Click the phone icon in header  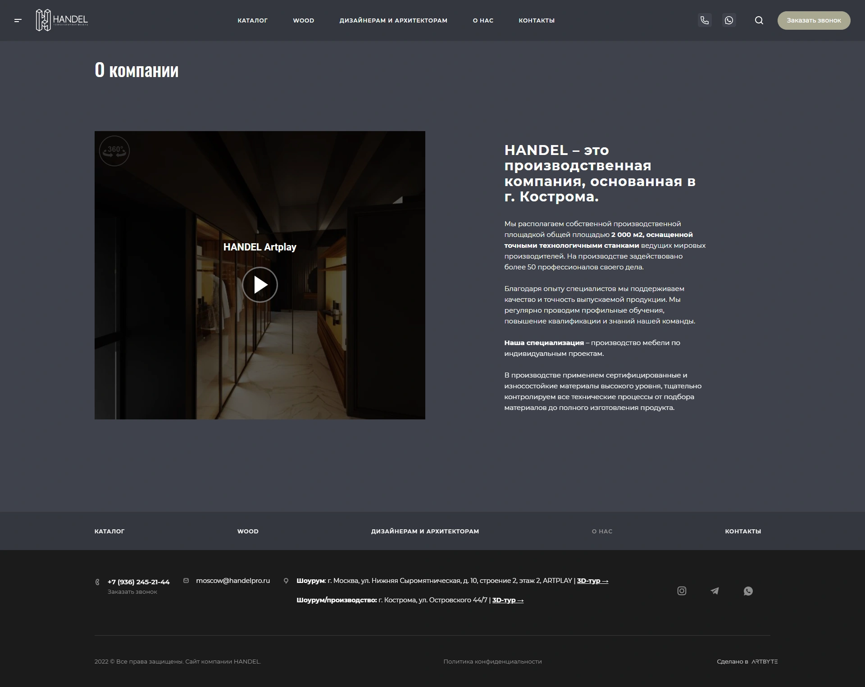(705, 20)
